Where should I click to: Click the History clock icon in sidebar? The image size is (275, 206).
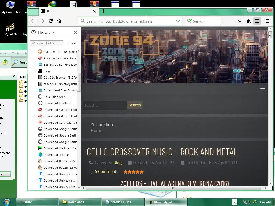[x=34, y=32]
